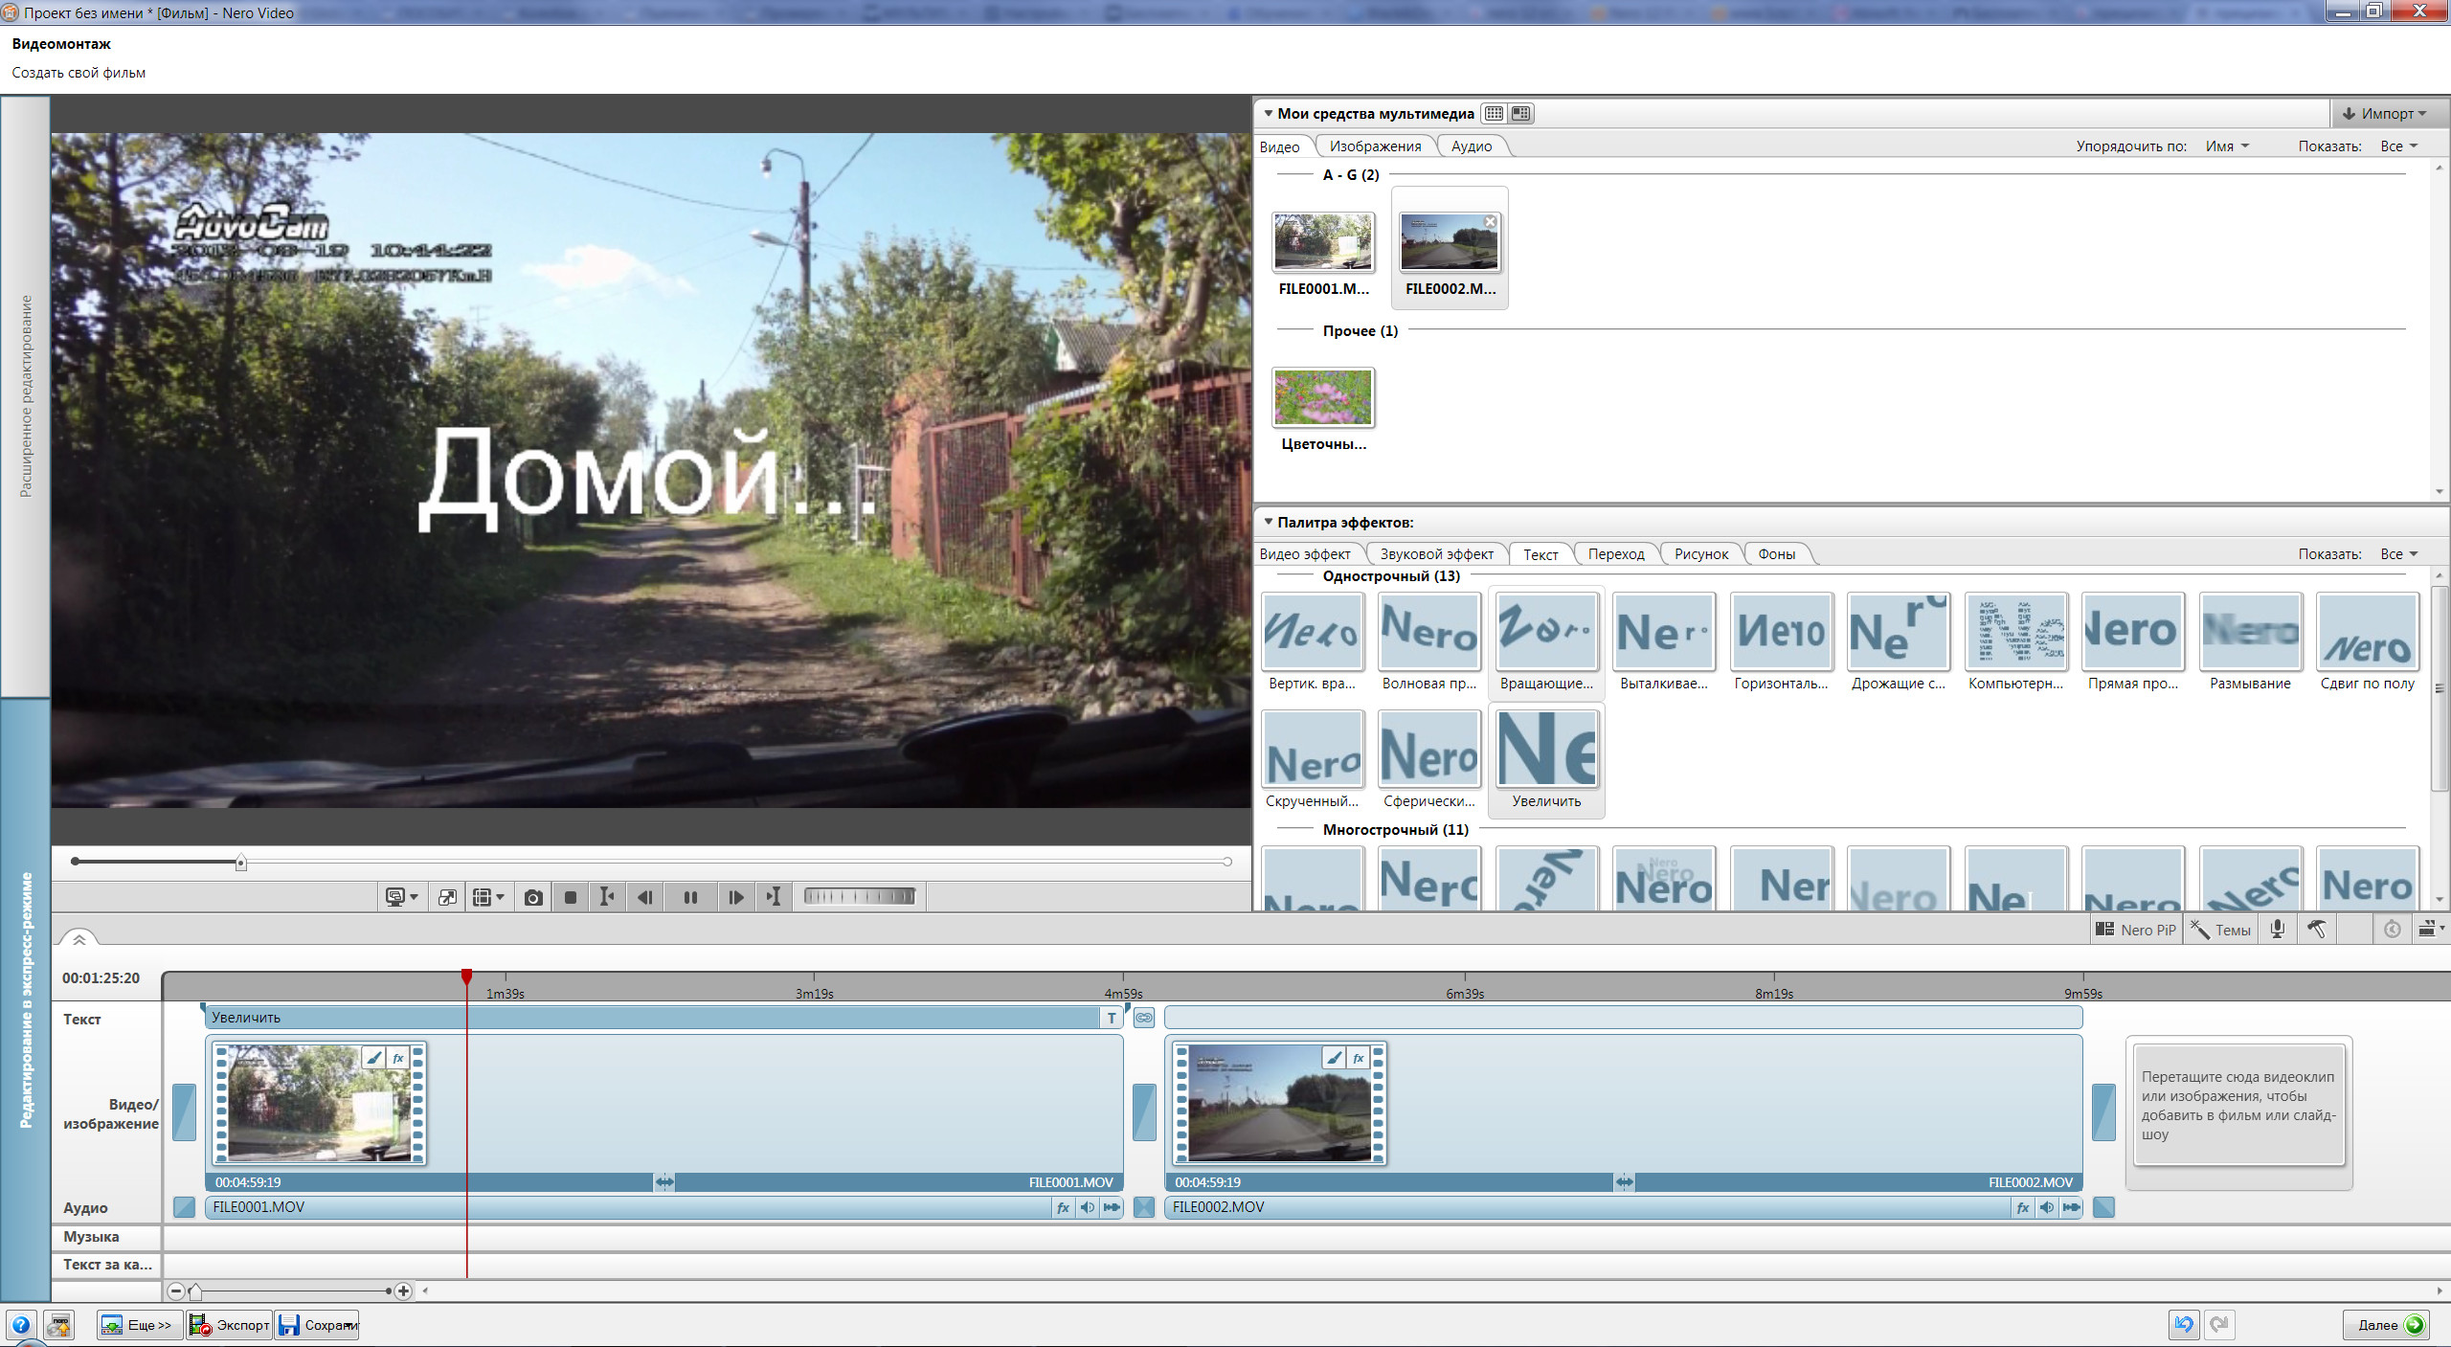Open the microphone voice recording tool

pyautogui.click(x=2278, y=929)
